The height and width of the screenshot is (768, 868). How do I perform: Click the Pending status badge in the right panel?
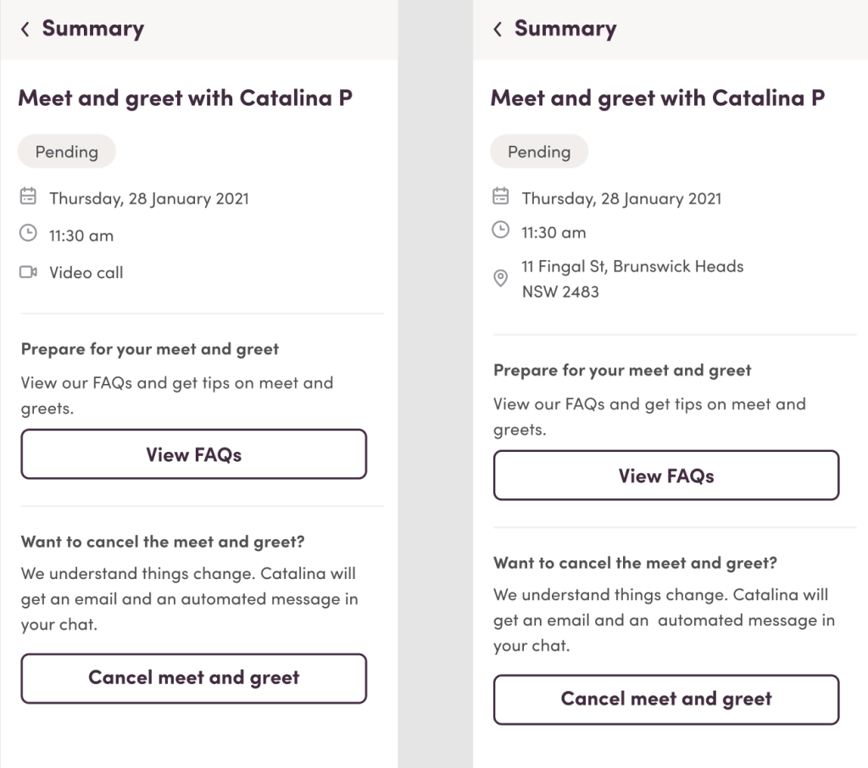pyautogui.click(x=539, y=152)
